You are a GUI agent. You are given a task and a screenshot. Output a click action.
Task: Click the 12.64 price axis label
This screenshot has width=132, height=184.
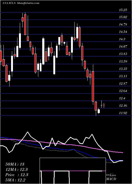(x=123, y=91)
